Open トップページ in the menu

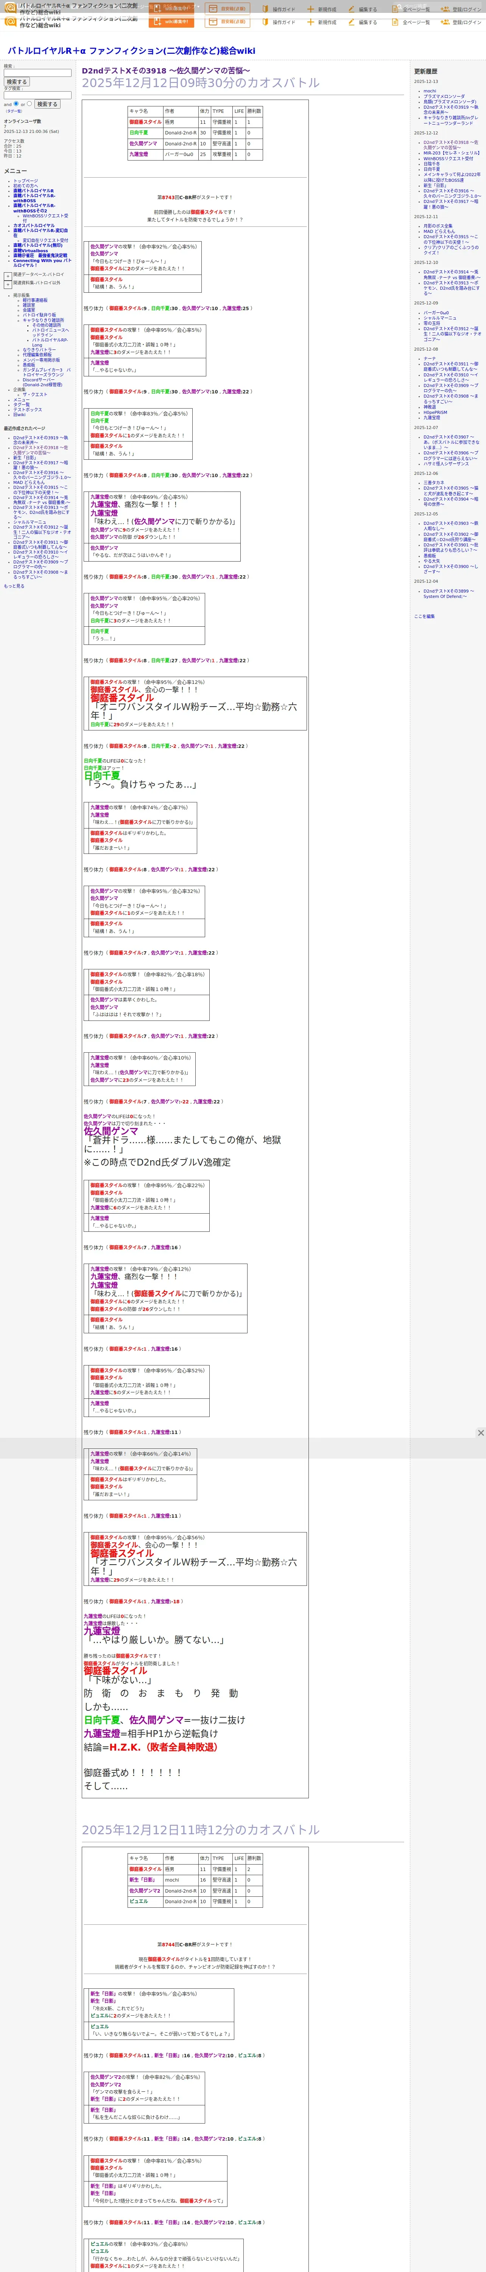pyautogui.click(x=26, y=181)
